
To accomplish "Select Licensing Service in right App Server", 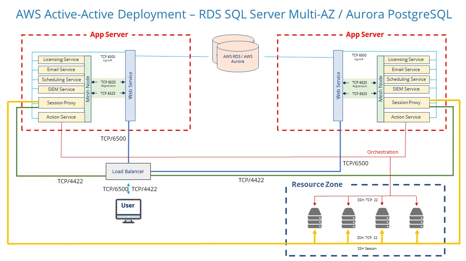I will pyautogui.click(x=406, y=59).
